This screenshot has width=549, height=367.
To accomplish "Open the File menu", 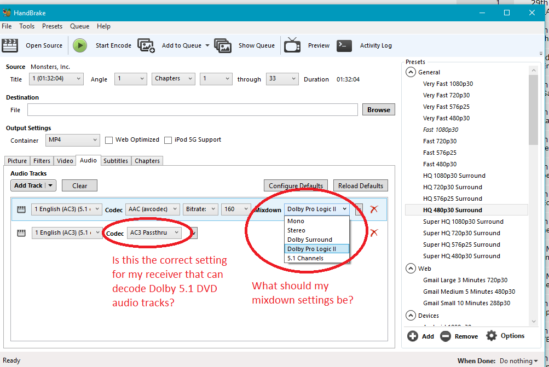I will click(7, 26).
